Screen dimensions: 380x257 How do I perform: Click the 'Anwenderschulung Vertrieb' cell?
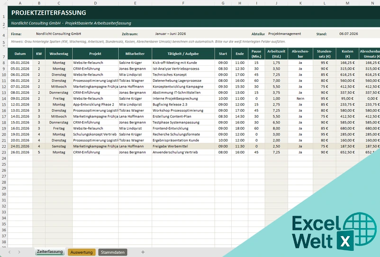tap(183, 152)
